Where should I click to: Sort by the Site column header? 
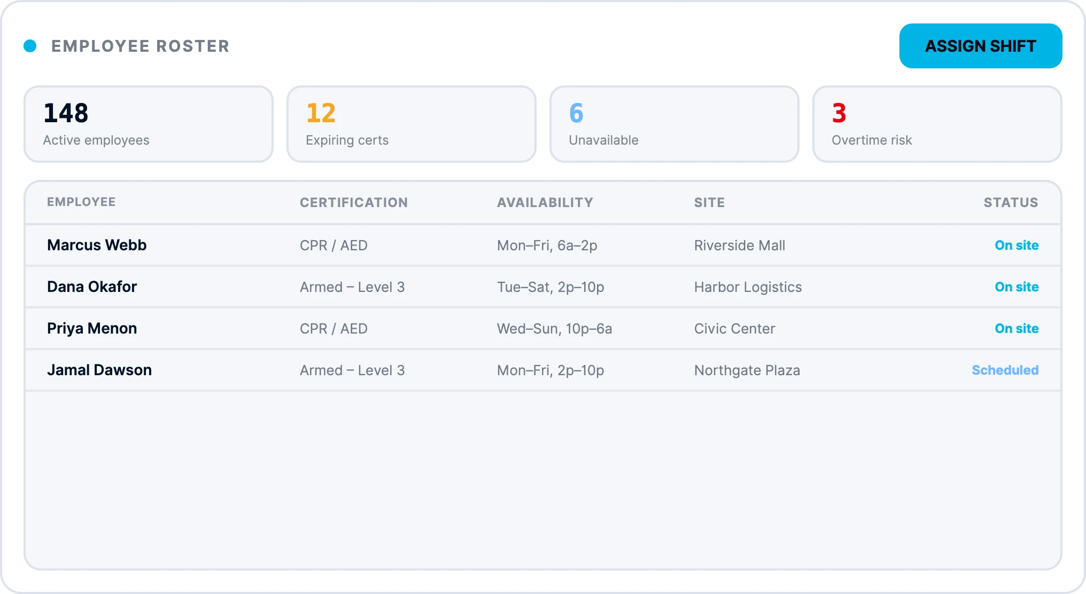coord(709,203)
